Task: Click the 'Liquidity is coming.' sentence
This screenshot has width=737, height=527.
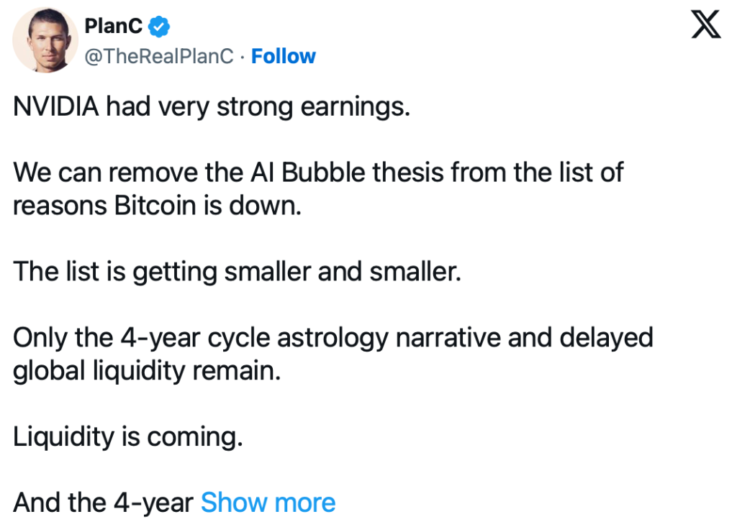Action: point(128,436)
